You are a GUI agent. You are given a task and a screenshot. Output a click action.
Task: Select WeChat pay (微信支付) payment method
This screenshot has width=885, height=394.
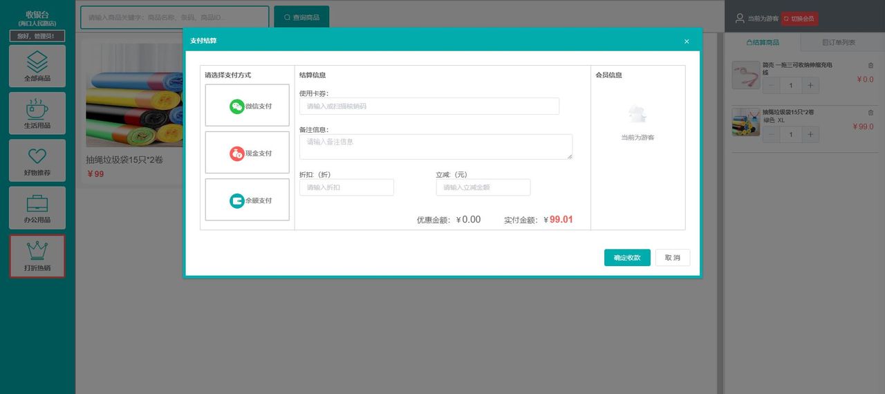[x=247, y=106]
